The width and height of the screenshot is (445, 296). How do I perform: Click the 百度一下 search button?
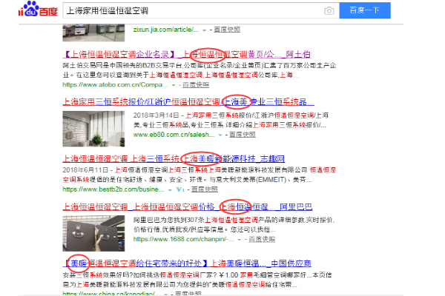[x=365, y=10]
